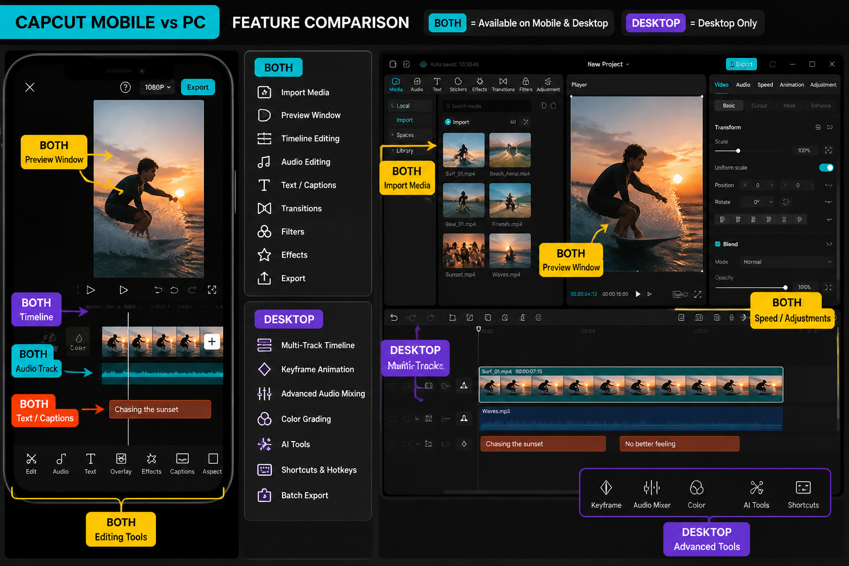Open AI Tools in the advanced tools bar
This screenshot has height=566, width=849.
pyautogui.click(x=756, y=494)
